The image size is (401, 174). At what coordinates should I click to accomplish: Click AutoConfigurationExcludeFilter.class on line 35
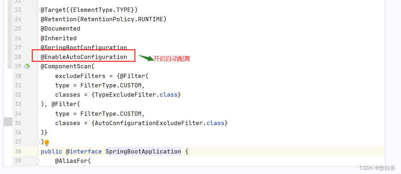pos(160,123)
